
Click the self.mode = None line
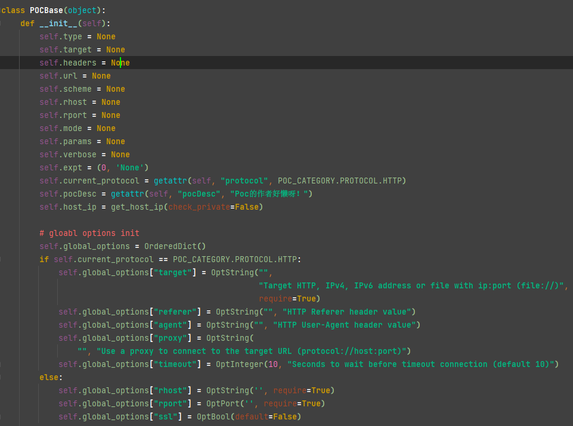click(x=78, y=129)
